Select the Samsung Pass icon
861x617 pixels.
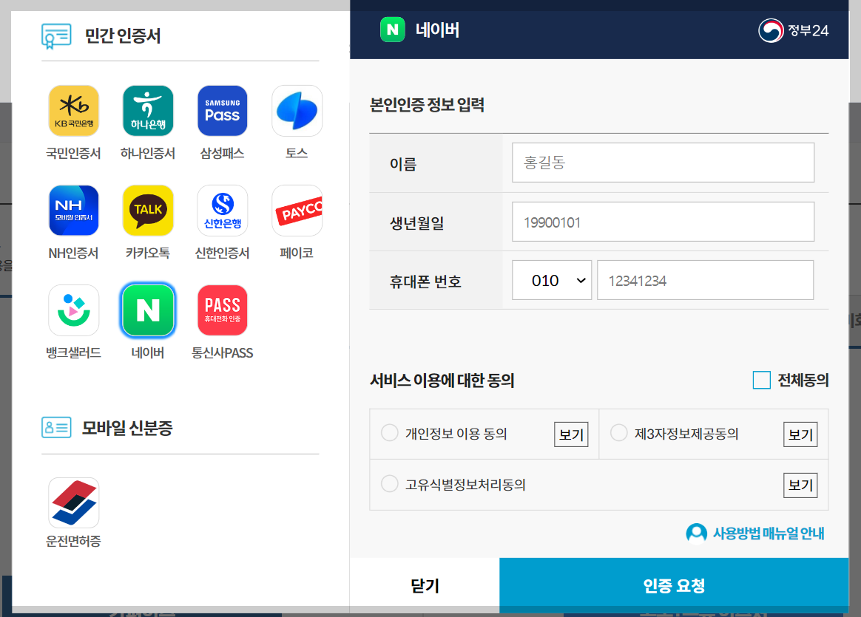tap(223, 111)
